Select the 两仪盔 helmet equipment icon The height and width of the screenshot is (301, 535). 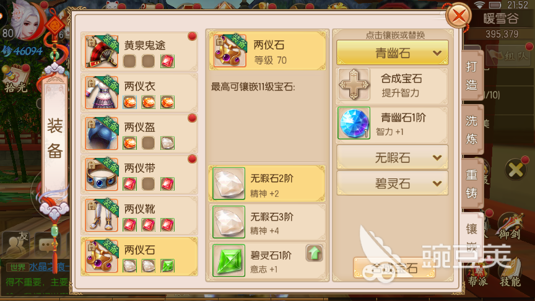[102, 133]
